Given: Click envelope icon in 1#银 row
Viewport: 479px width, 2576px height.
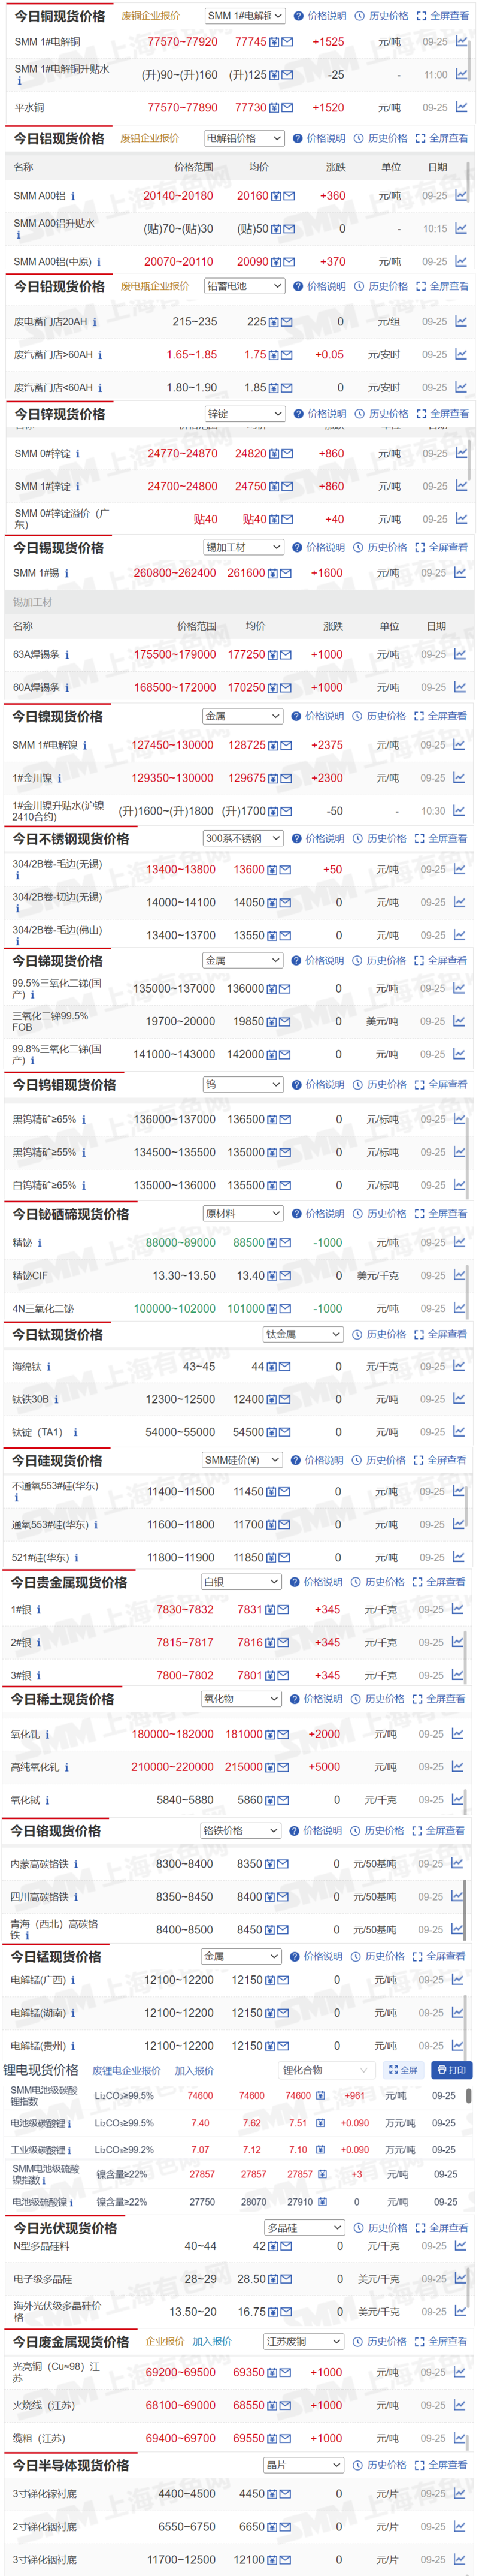Looking at the screenshot, I should coord(283,1610).
